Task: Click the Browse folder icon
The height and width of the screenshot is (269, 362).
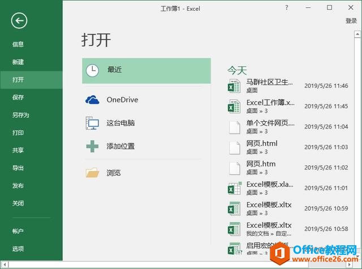Action: 92,173
